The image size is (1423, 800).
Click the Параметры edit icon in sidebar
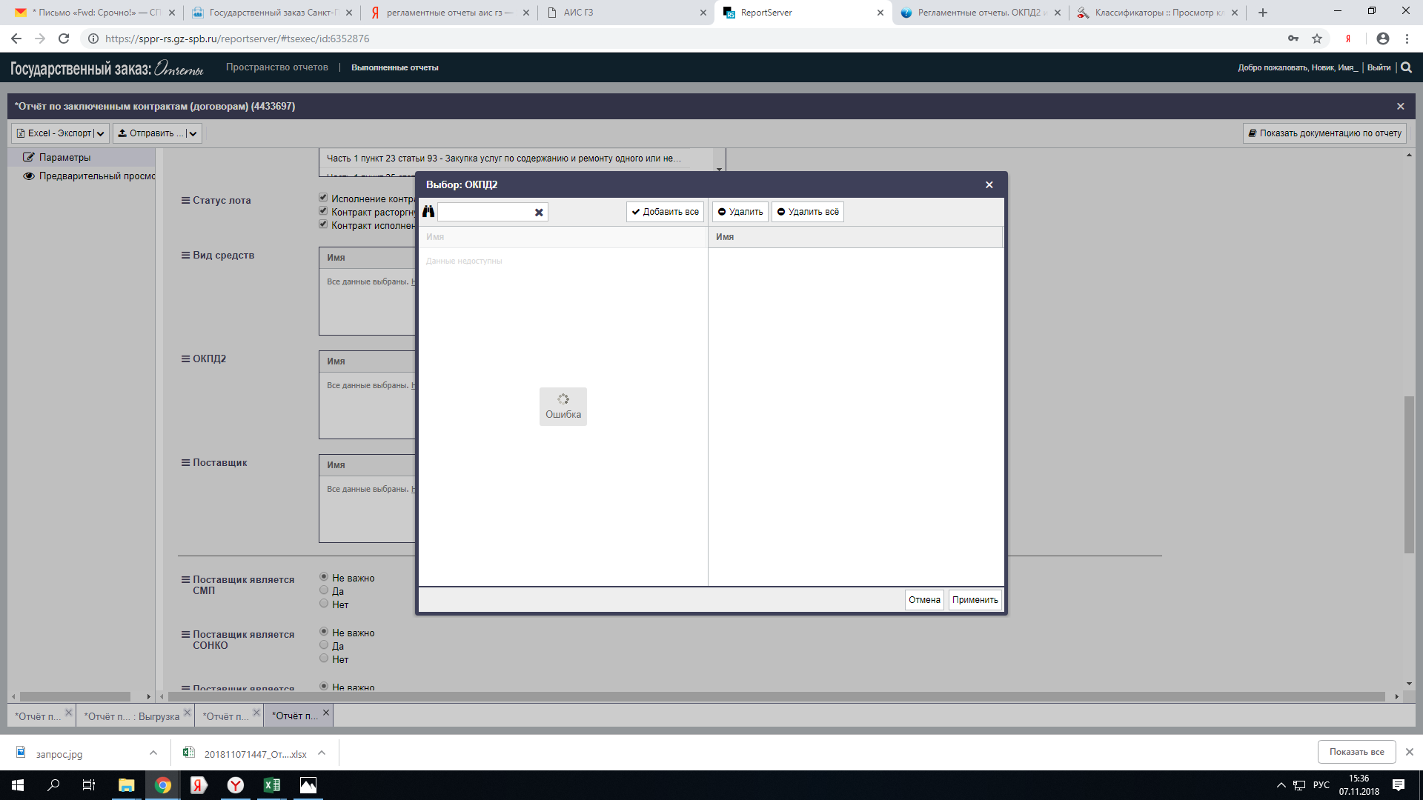[29, 157]
